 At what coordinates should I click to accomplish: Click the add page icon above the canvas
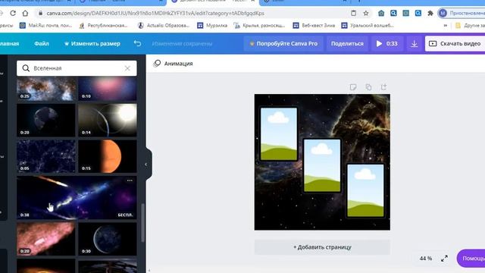tap(383, 87)
